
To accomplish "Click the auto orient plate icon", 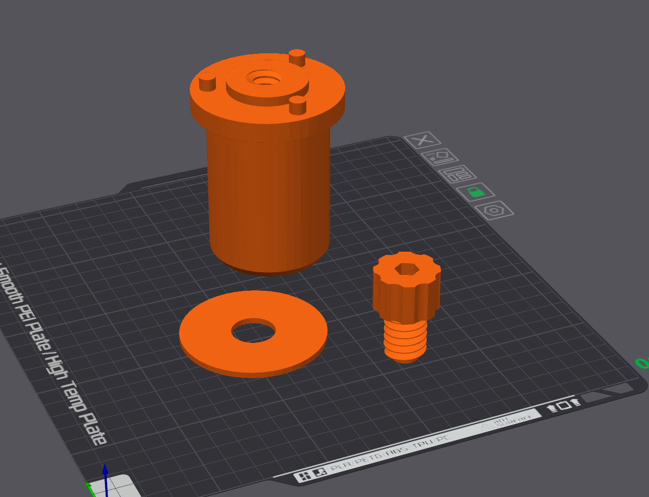I will (x=440, y=157).
